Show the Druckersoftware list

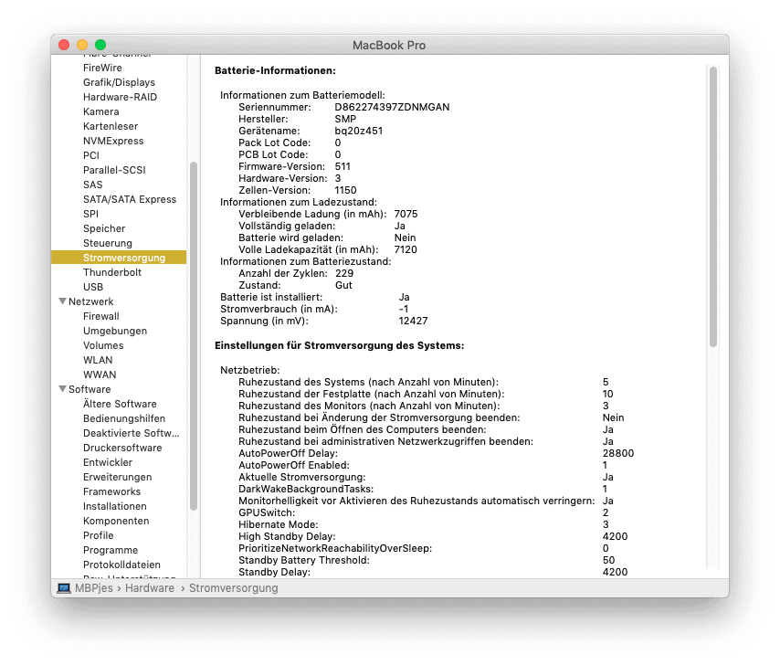point(121,448)
